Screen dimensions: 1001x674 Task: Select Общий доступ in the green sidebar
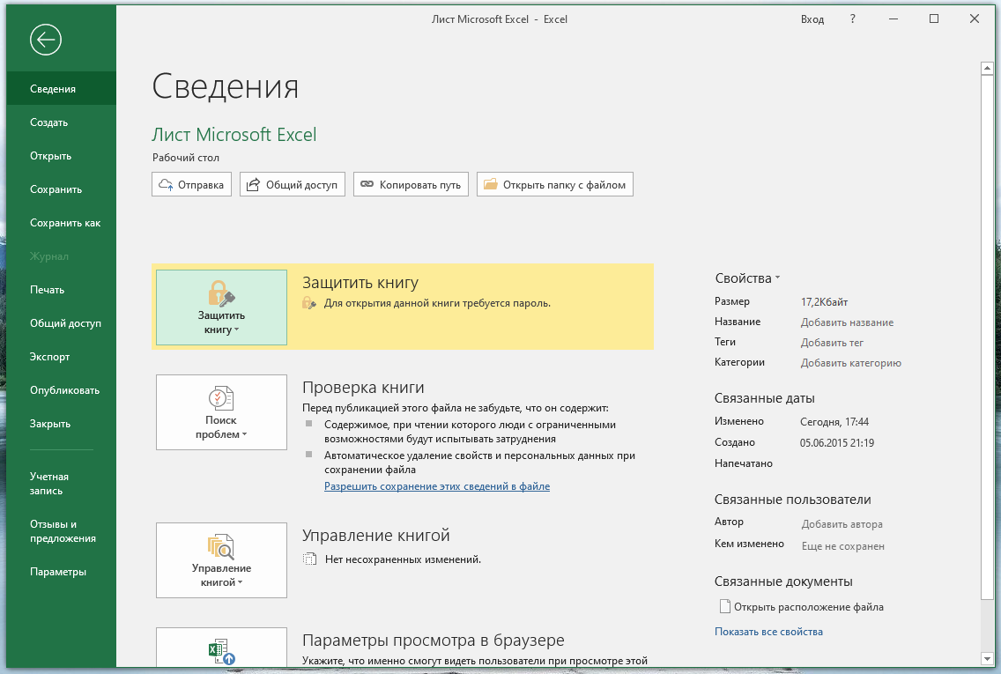coord(62,323)
